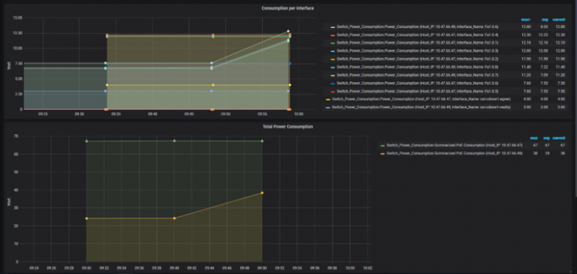Open color swatch of Fa1.0.3 series
The height and width of the screenshot is (274, 577).
[333, 51]
